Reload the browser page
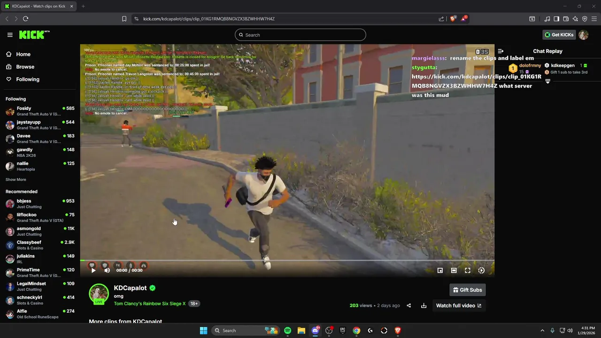 point(25,19)
